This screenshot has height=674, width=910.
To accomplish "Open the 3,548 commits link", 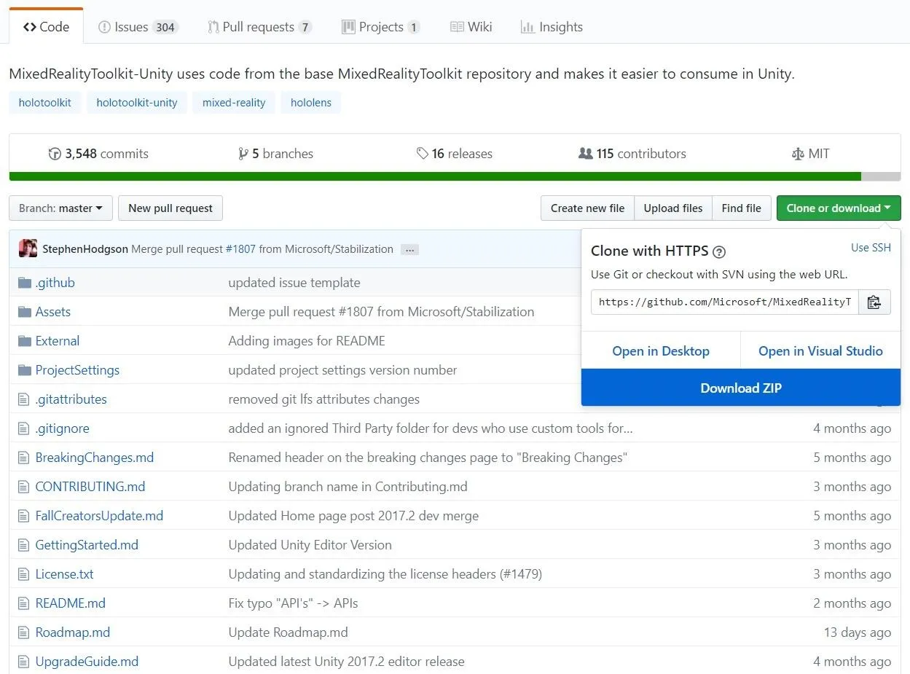I will click(x=98, y=154).
